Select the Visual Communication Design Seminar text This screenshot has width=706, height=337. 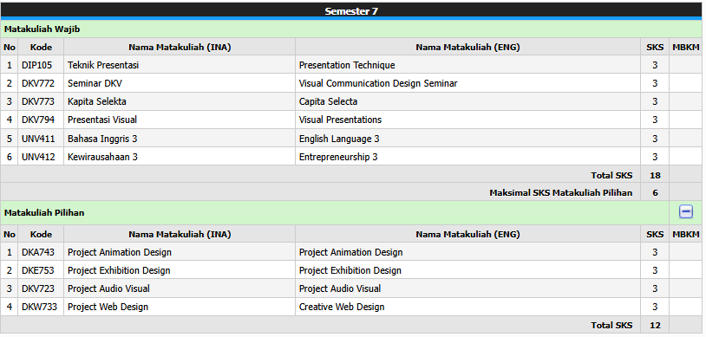tap(378, 83)
